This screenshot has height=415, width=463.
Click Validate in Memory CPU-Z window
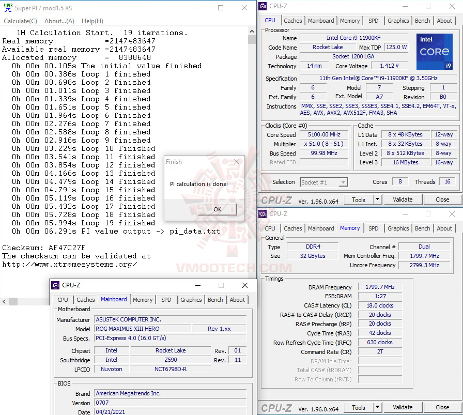pos(403,407)
